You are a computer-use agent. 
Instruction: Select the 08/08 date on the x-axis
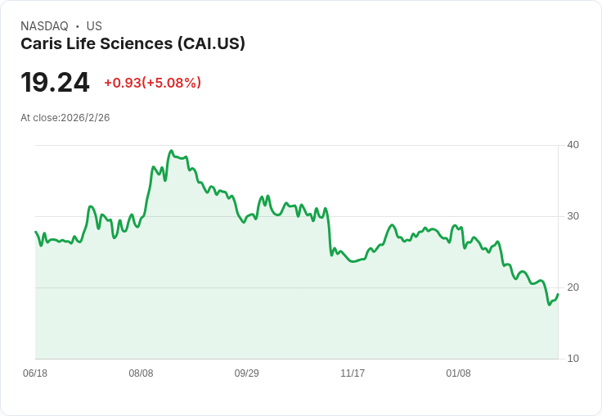(141, 373)
